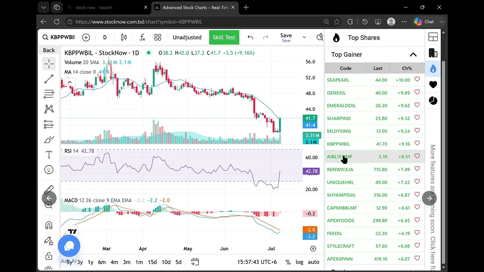Switch to the 'stock now - Search' tab
The image size is (484, 272).
pos(107,8)
